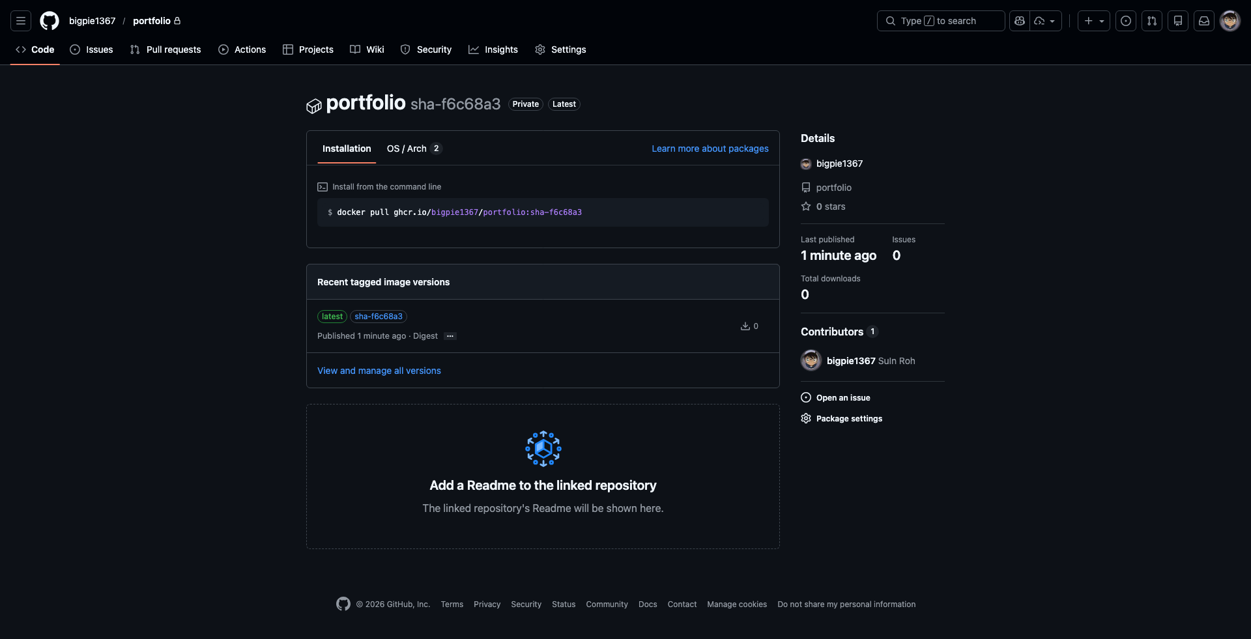The height and width of the screenshot is (639, 1251).
Task: Click the sha-f6c68a3 version tag
Action: coord(379,317)
